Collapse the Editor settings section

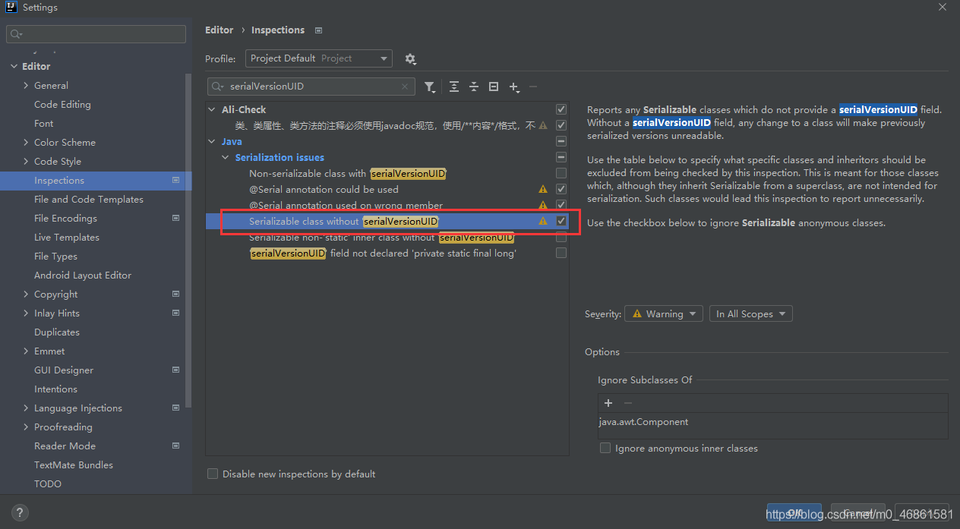pyautogui.click(x=14, y=67)
